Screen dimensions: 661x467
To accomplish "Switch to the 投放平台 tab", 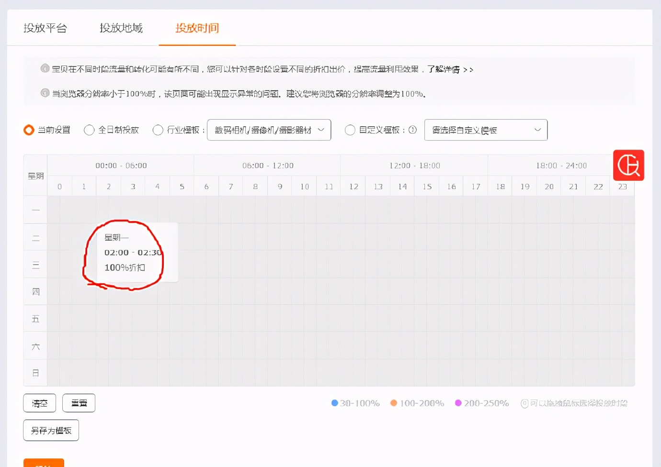I will click(46, 28).
